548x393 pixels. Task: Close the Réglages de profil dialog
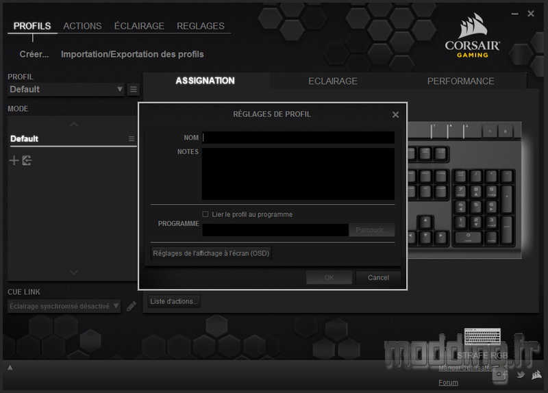[x=395, y=114]
